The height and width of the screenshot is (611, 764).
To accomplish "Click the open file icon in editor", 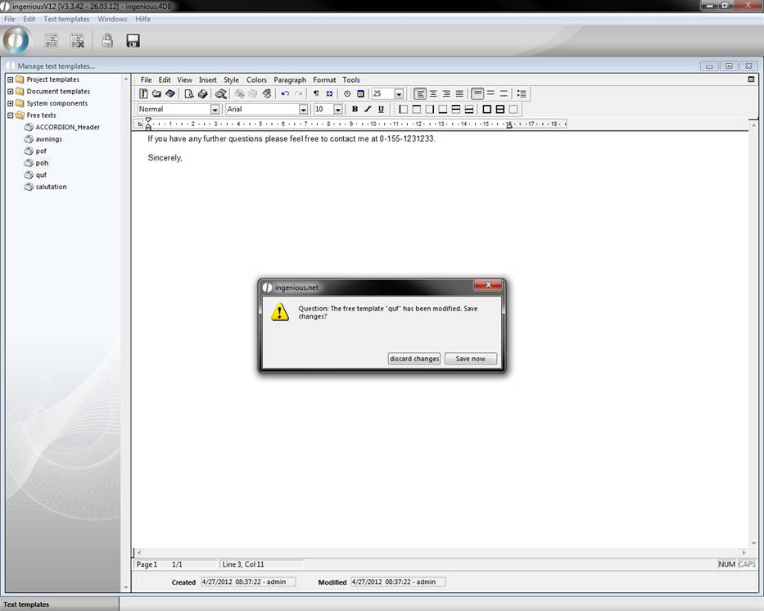I will pos(156,94).
